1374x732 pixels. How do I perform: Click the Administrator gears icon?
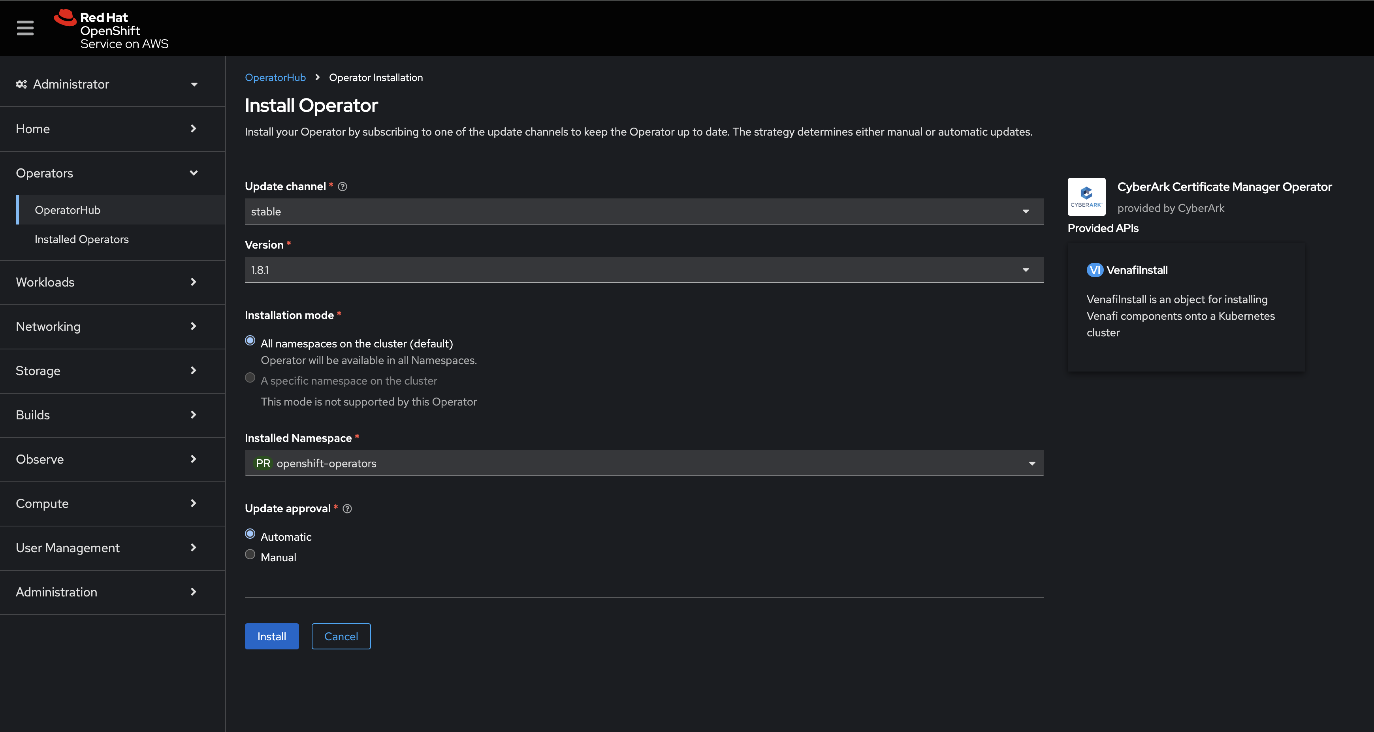(x=21, y=84)
